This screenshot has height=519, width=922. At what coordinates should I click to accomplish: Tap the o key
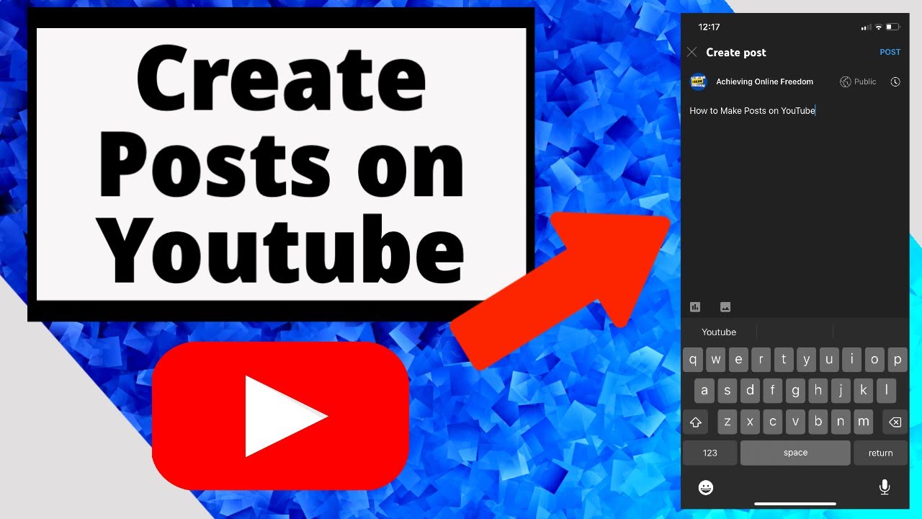click(x=874, y=359)
